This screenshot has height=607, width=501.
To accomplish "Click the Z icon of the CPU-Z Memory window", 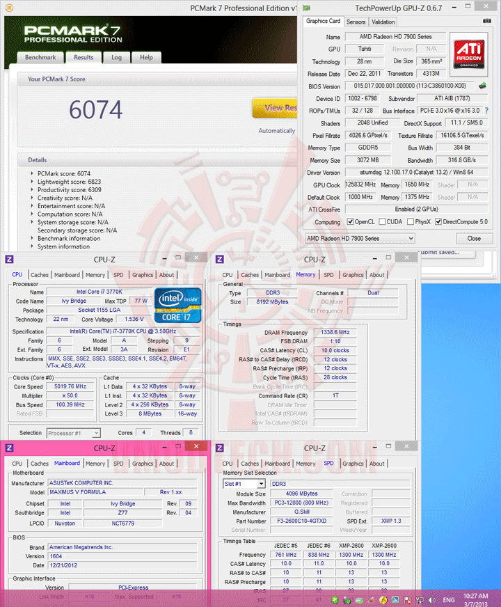I will tap(220, 259).
